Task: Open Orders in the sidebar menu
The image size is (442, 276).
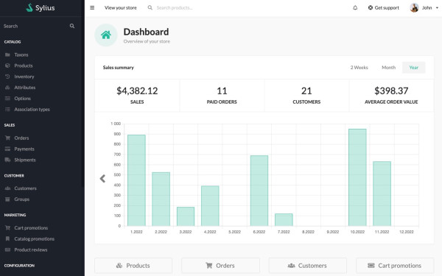Action: [x=21, y=138]
